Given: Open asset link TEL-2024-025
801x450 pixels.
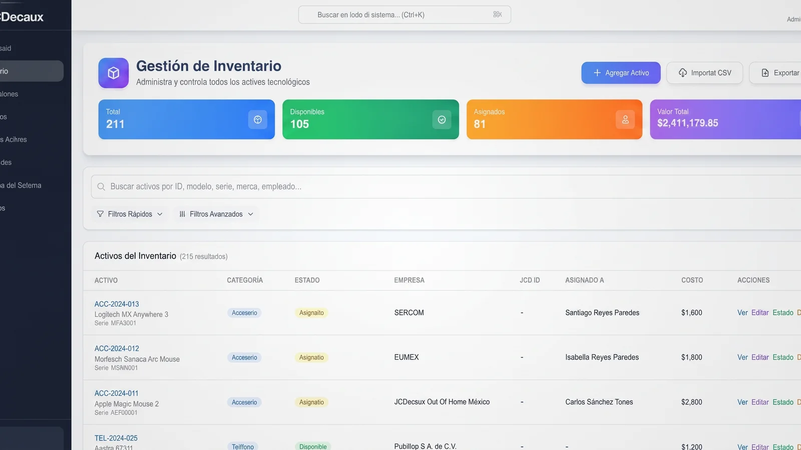Looking at the screenshot, I should 116,438.
